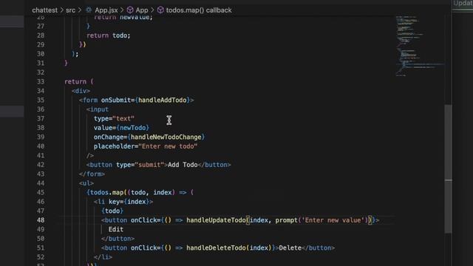This screenshot has width=473, height=266.
Task: Click the "Enter new todo" placeholder string
Action: coord(168,146)
